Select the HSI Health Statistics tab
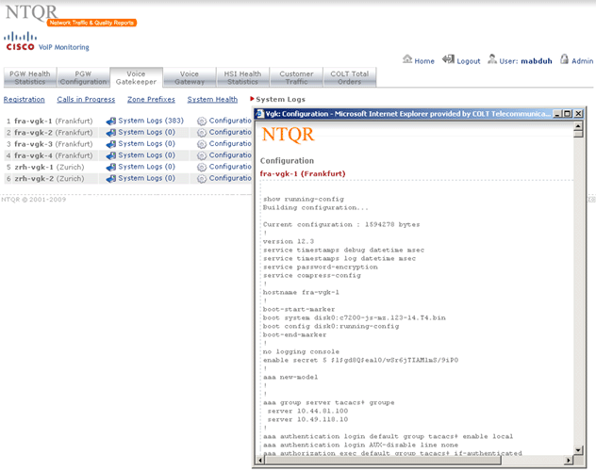This screenshot has height=471, width=596. [242, 78]
